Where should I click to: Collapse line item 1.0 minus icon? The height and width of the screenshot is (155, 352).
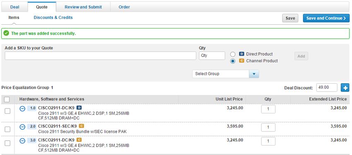[22, 108]
